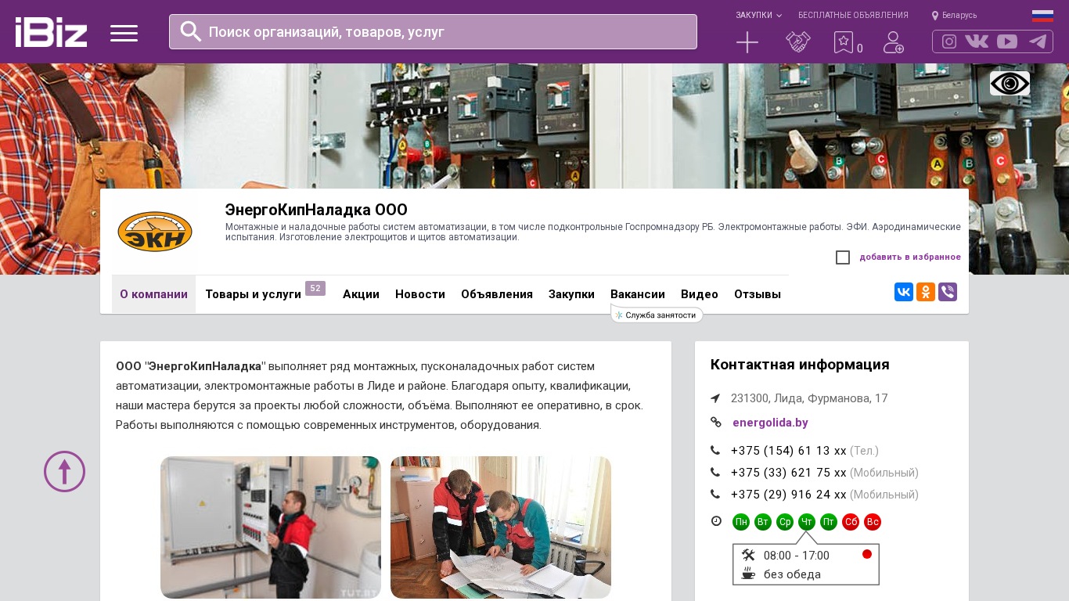Open photo of electrician at control cabinet
This screenshot has width=1069, height=601.
pos(271,527)
